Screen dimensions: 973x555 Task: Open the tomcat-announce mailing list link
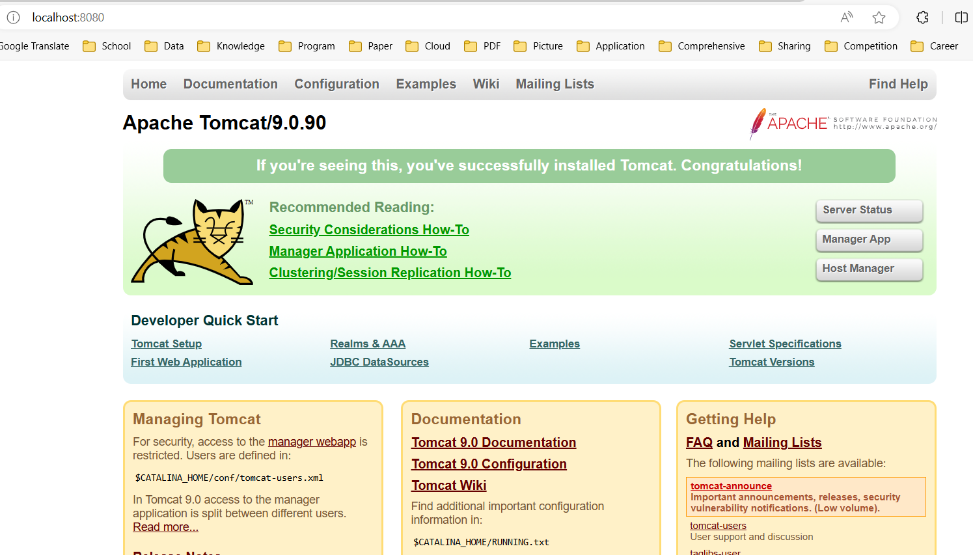[731, 486]
